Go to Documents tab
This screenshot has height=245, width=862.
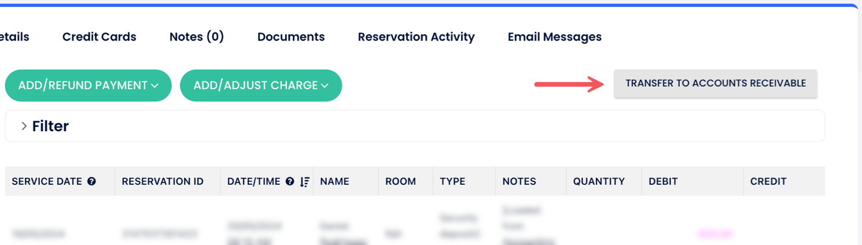click(x=291, y=37)
